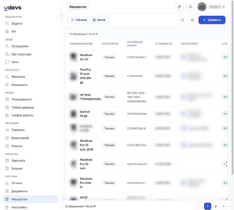Click the Техника tag for HP WIN-7TDPABOODEL
This screenshot has width=234, height=210.
click(x=109, y=97)
